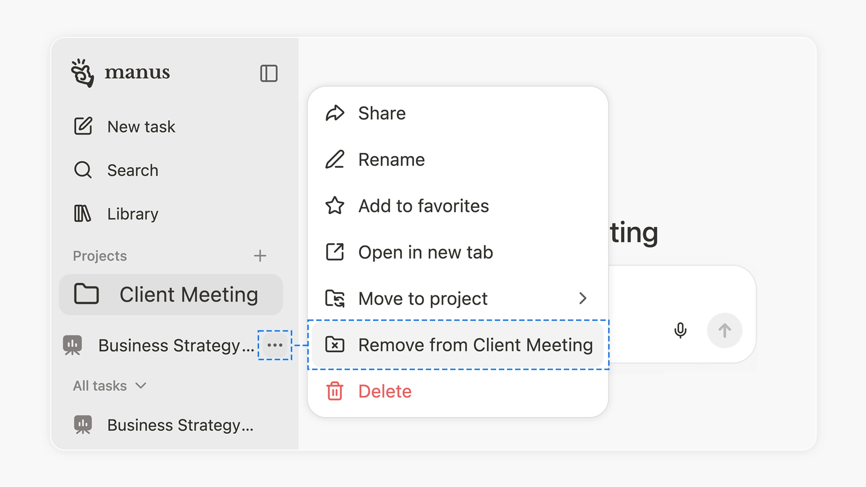The image size is (866, 487).
Task: Collapse the sidebar with the panel toggle
Action: tap(268, 73)
